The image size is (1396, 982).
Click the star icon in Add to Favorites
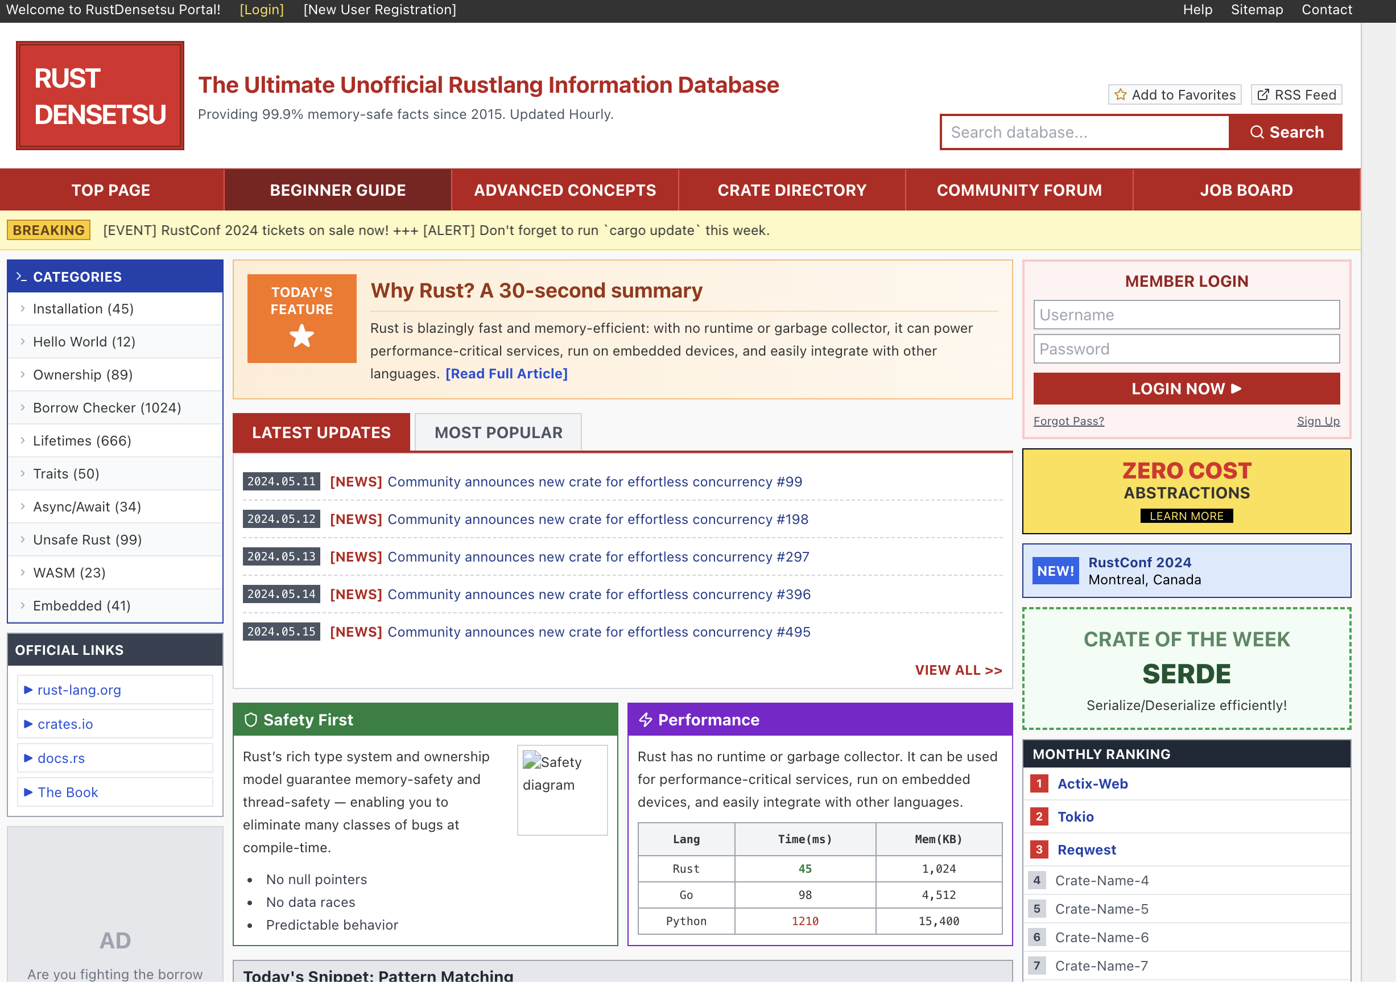[x=1121, y=95]
